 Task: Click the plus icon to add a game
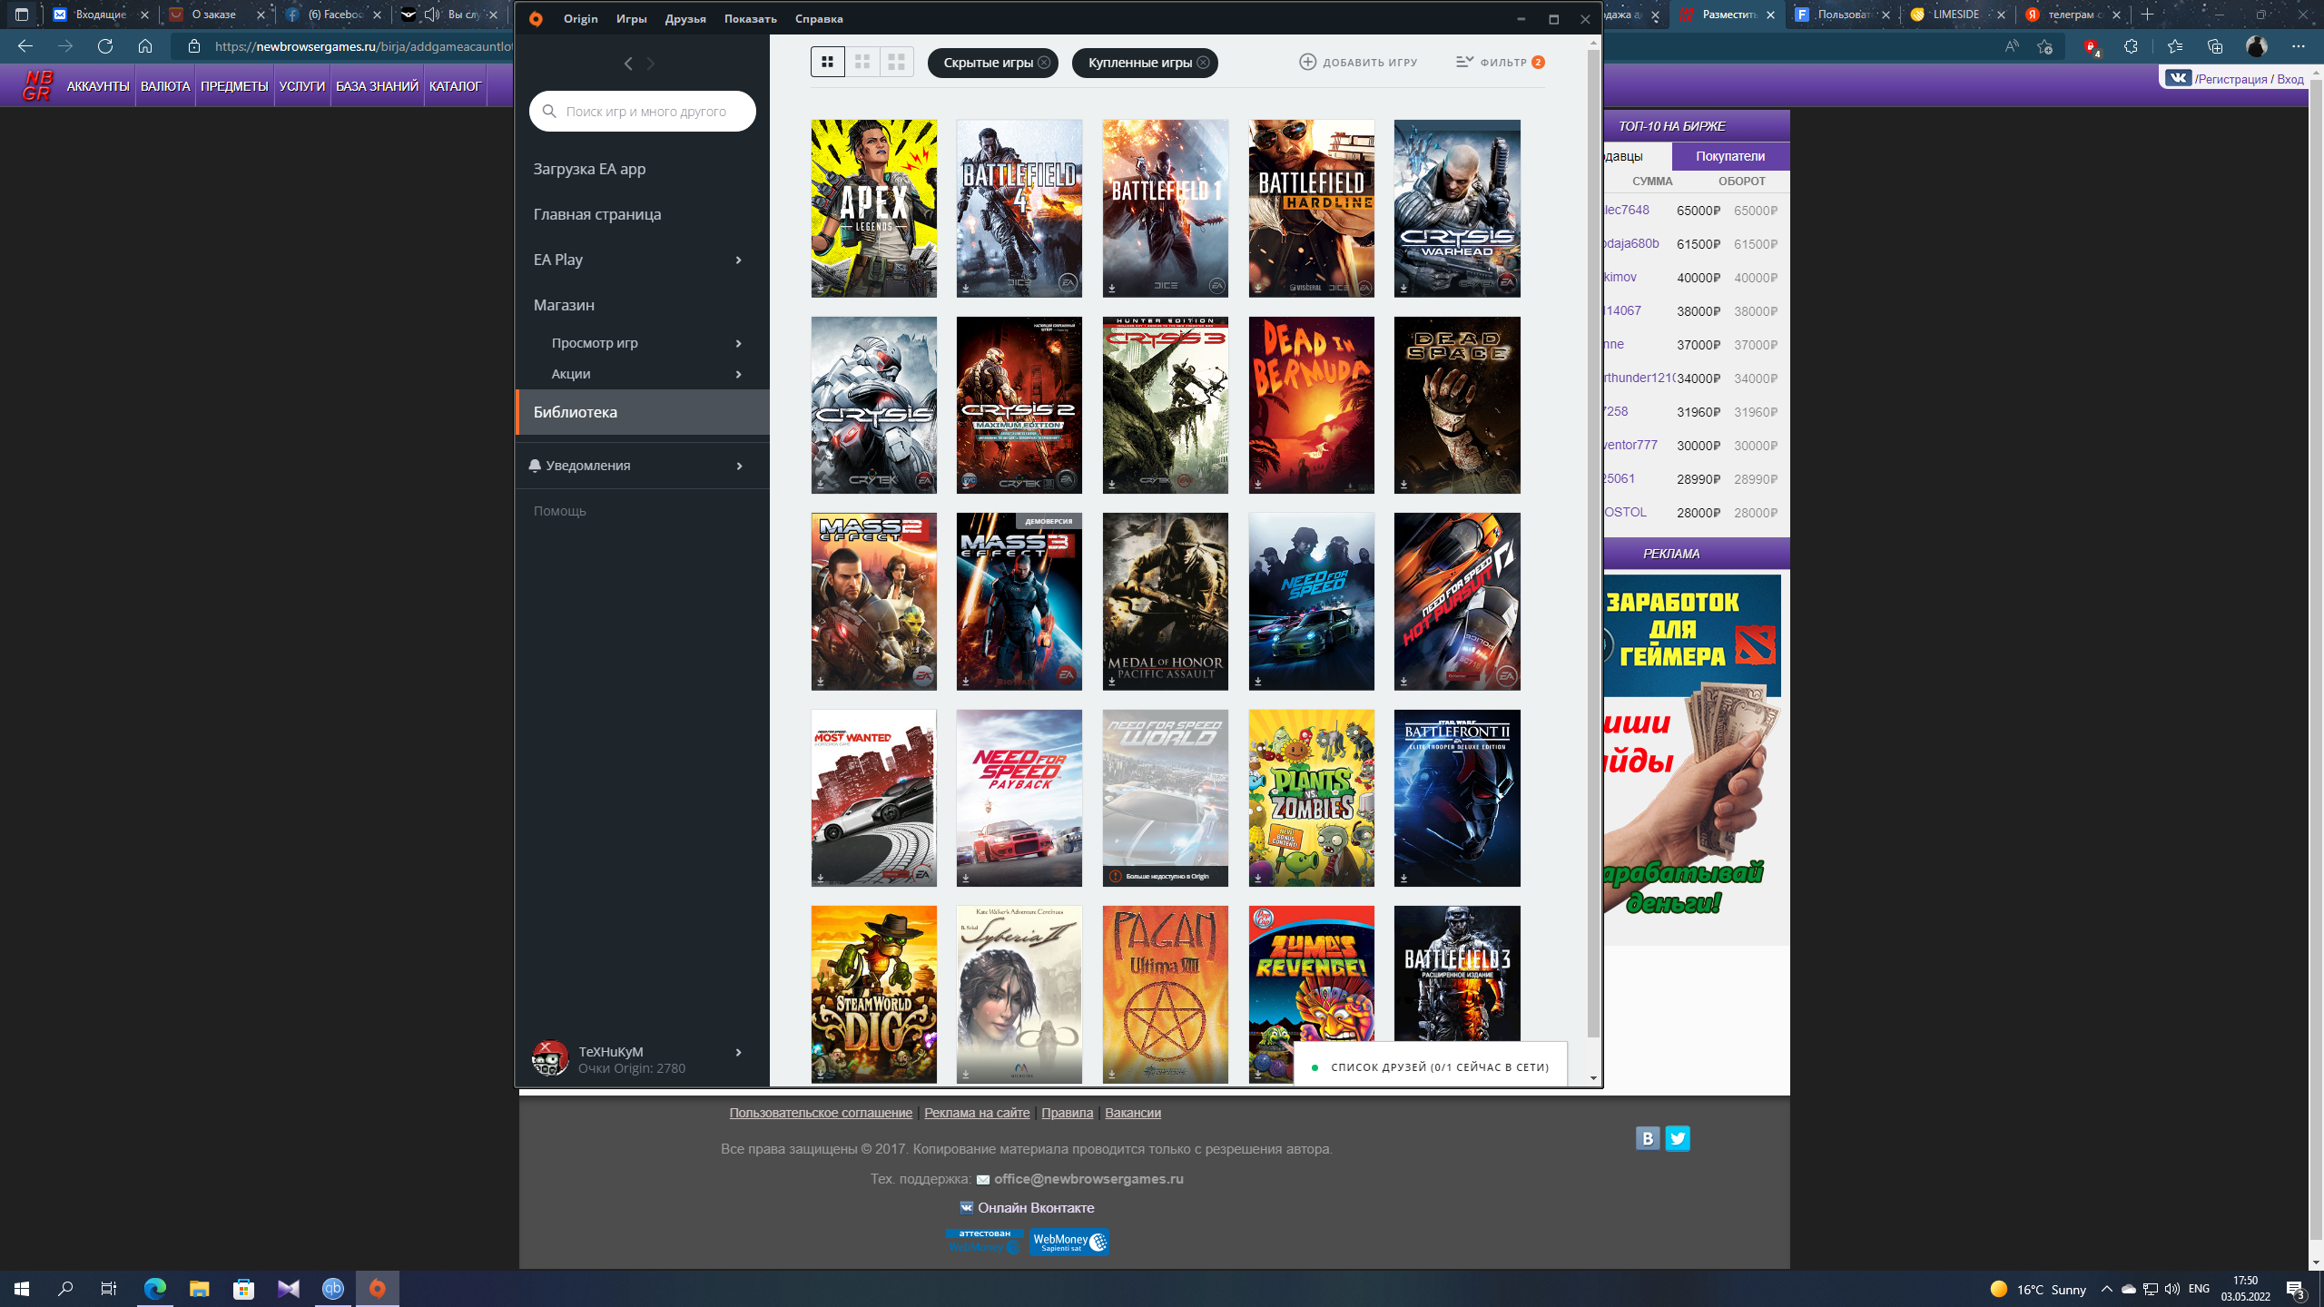pyautogui.click(x=1307, y=62)
